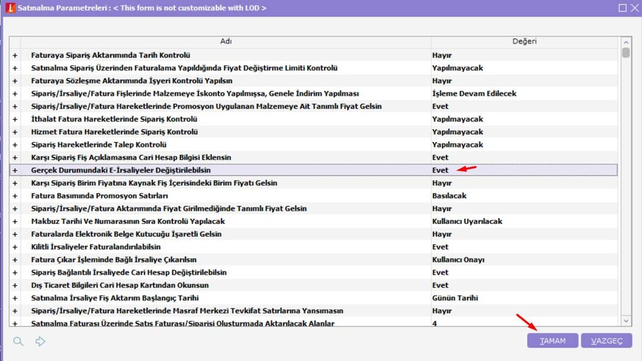This screenshot has width=642, height=361.
Task: Click the scrollbar up arrow
Action: pyautogui.click(x=626, y=42)
